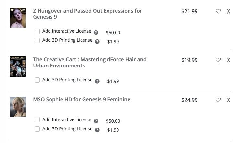Image resolution: width=235 pixels, height=143 pixels.
Task: Tick 3D Printing License for The Creative Cart
Action: (37, 80)
